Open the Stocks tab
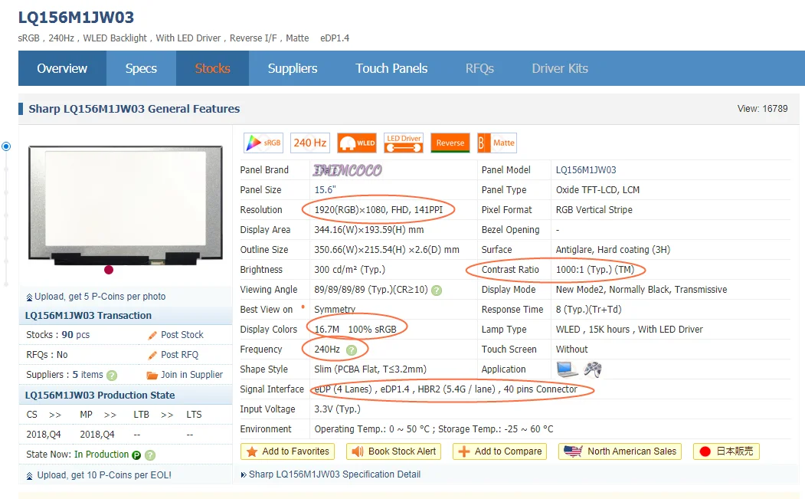The width and height of the screenshot is (805, 499). click(x=212, y=68)
